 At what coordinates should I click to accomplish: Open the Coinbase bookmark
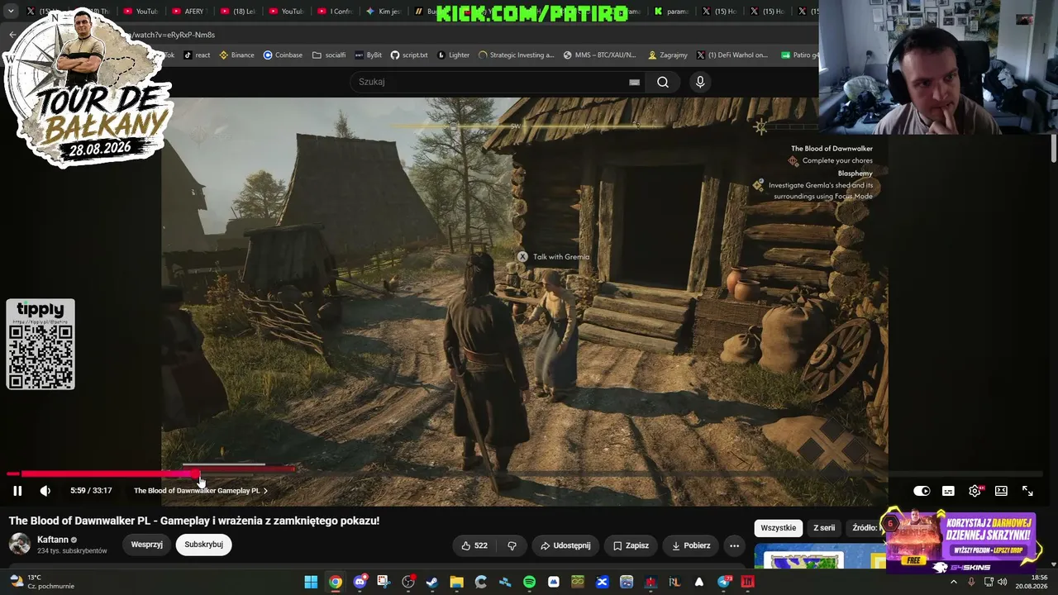(283, 55)
